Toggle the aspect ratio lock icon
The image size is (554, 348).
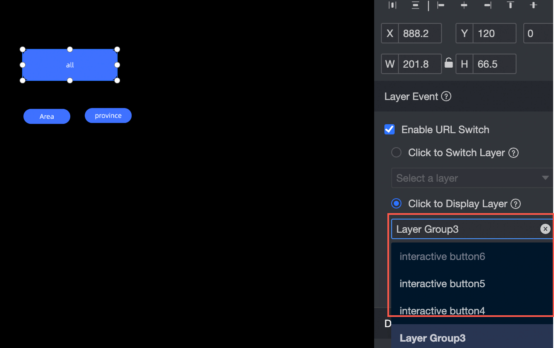tap(448, 63)
